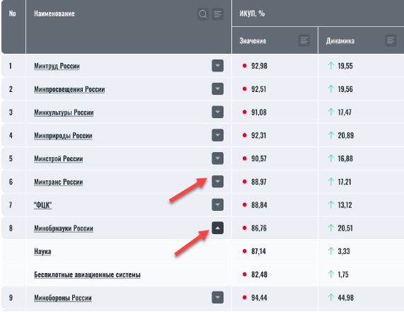Open sort menu icon in Значение column
Screen dimensions: 404x312
304,40
